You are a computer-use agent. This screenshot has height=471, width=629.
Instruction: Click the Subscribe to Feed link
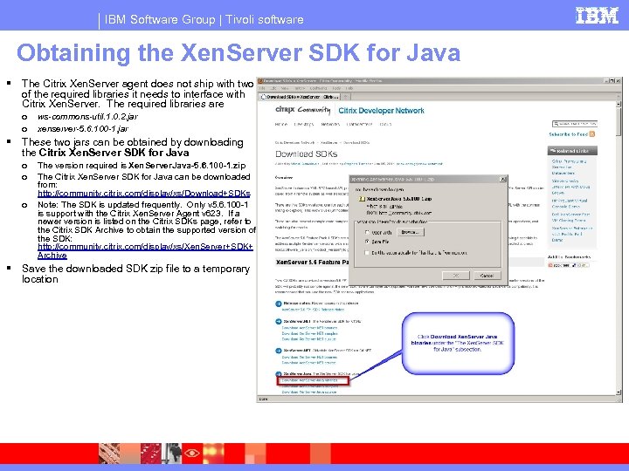click(x=568, y=134)
